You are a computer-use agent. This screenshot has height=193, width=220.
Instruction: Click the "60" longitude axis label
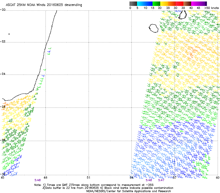click(218, 178)
